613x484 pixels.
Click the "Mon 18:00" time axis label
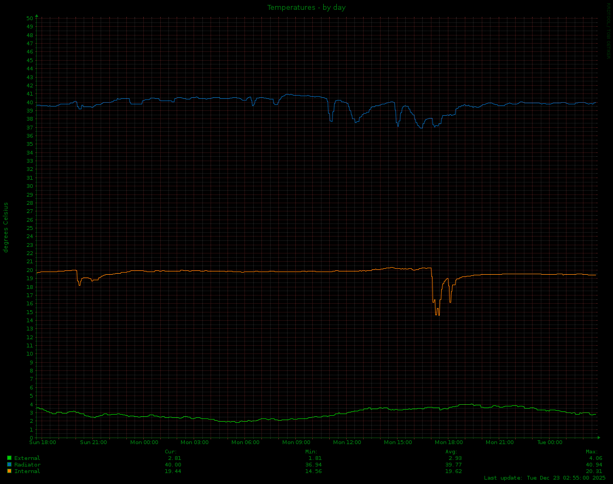(448, 442)
